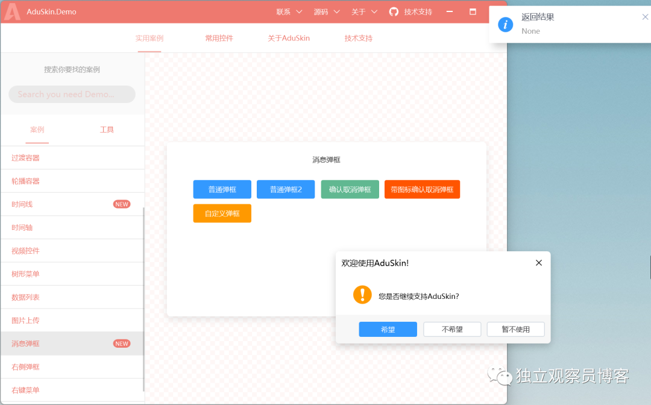
Task: Choose 暂不使用 in the dialog
Action: [x=515, y=329]
